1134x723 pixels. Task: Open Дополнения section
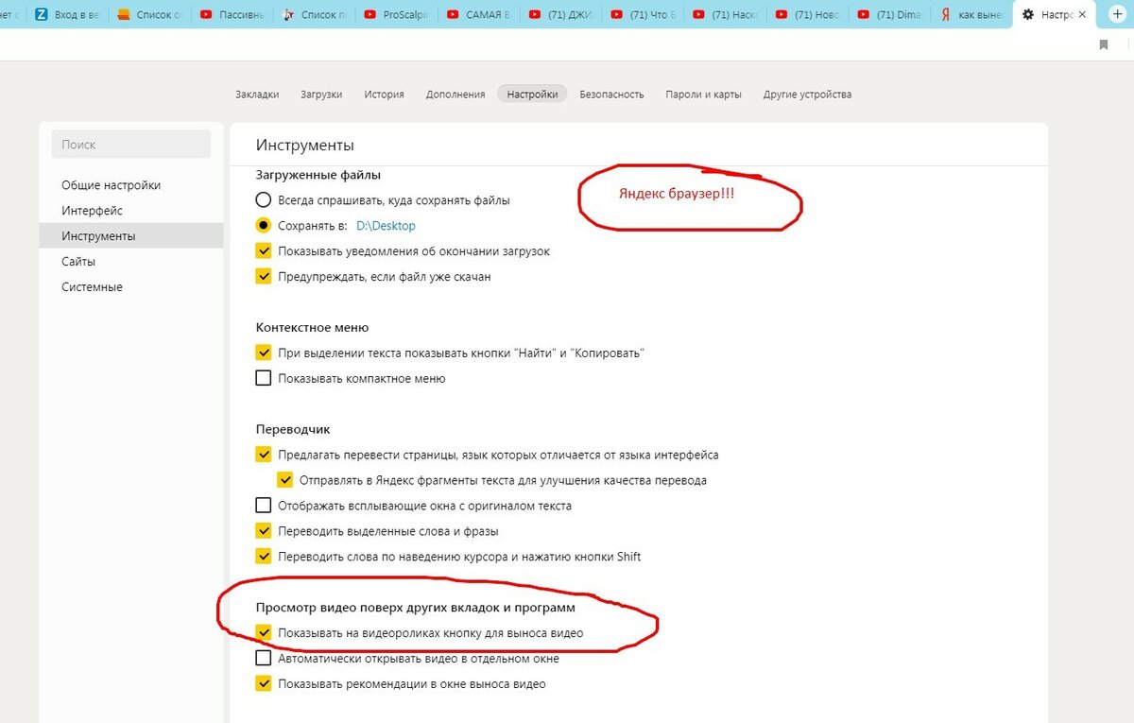coord(455,94)
